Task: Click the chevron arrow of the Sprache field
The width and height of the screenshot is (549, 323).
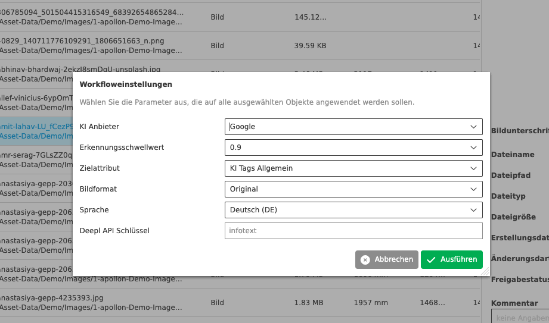Action: [x=473, y=210]
